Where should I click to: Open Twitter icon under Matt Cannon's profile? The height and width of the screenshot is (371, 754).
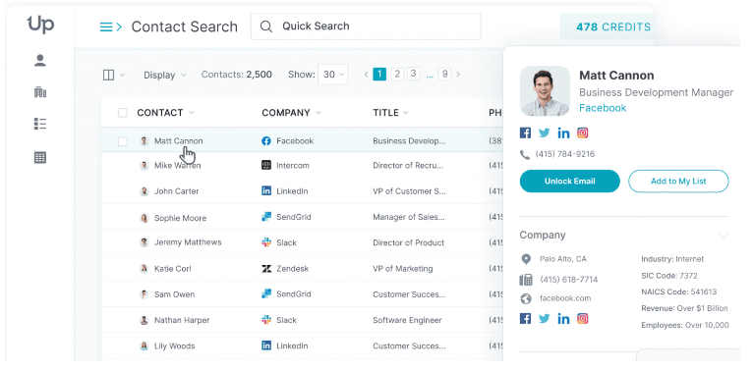click(545, 132)
